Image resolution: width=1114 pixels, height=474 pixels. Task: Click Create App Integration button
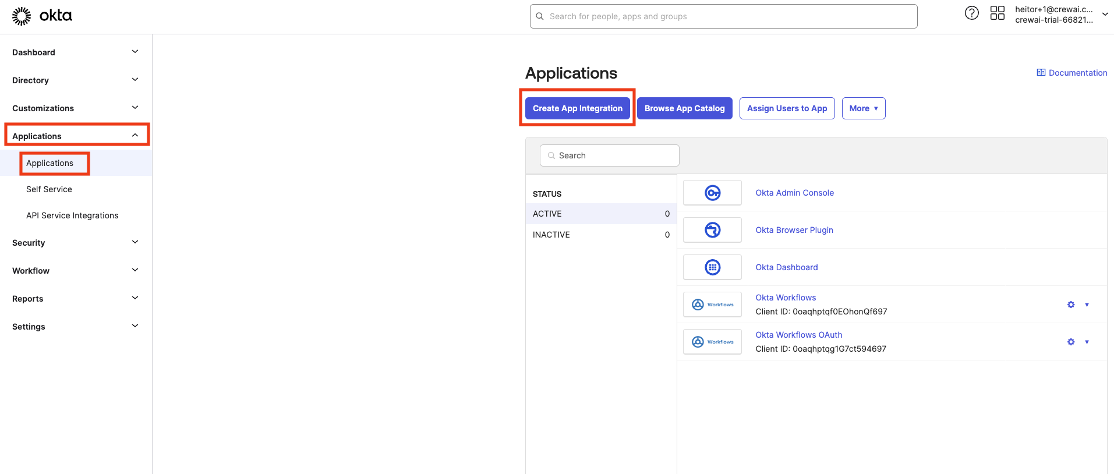click(x=578, y=108)
